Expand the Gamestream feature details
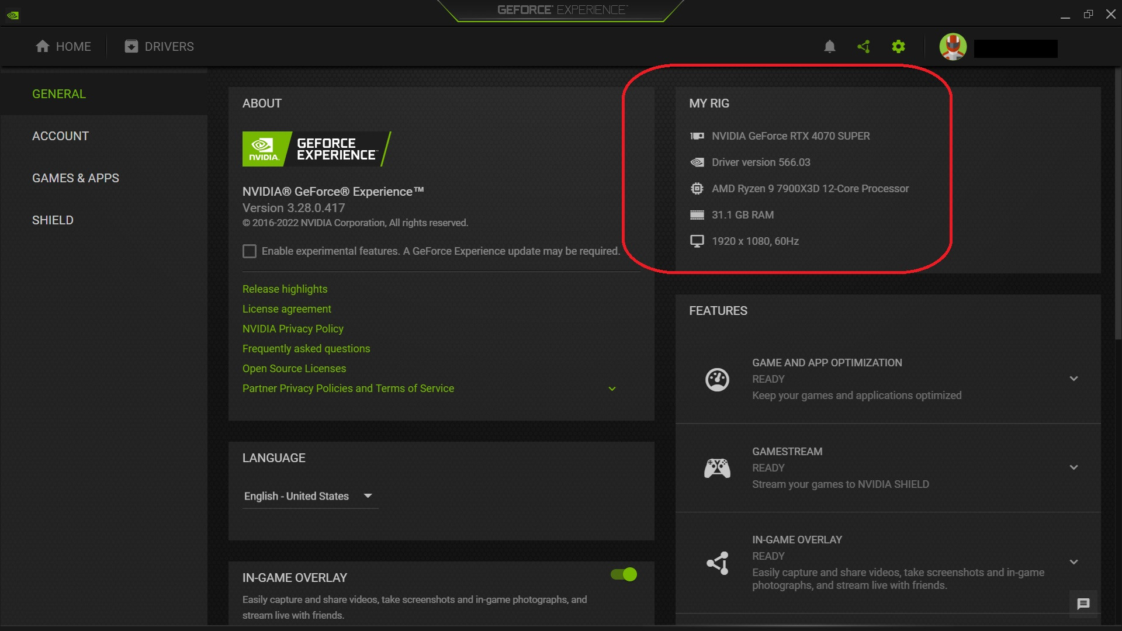Viewport: 1122px width, 631px height. pos(1073,467)
